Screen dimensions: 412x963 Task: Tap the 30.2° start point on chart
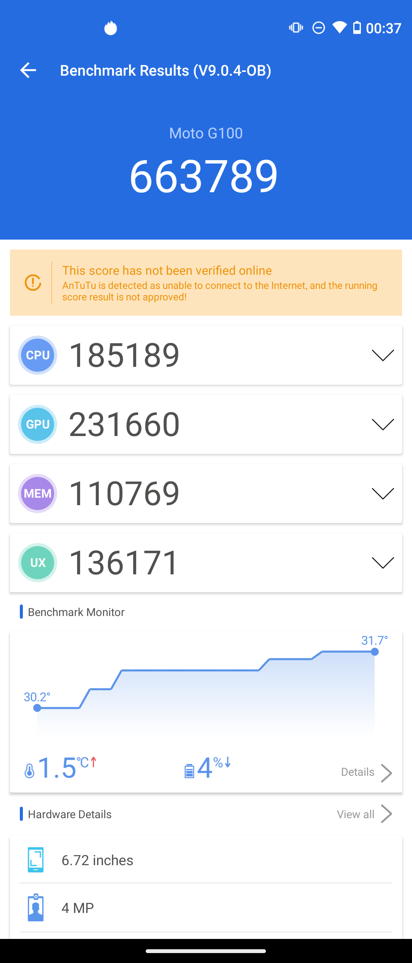37,708
